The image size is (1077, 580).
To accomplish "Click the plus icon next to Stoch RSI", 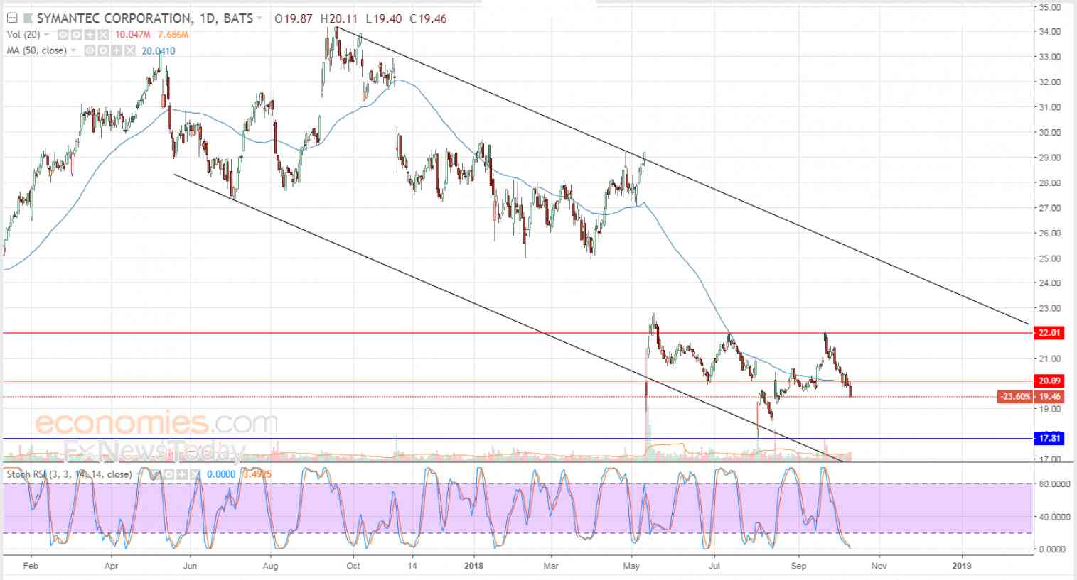I will (181, 474).
